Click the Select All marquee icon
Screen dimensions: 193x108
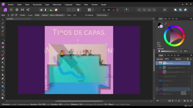coord(69,10)
